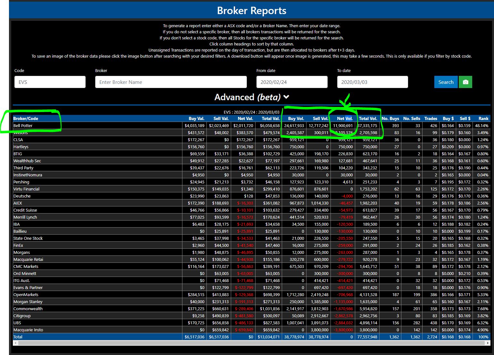Viewport: 494px width, 355px height.
Task: Sort by Sell Vol. column heading
Action: pyautogui.click(x=321, y=118)
